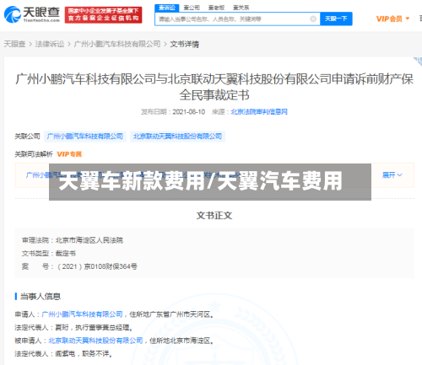
Task: Click the legal representative line mentioning 执行董事兼总经理
Action: point(73,327)
